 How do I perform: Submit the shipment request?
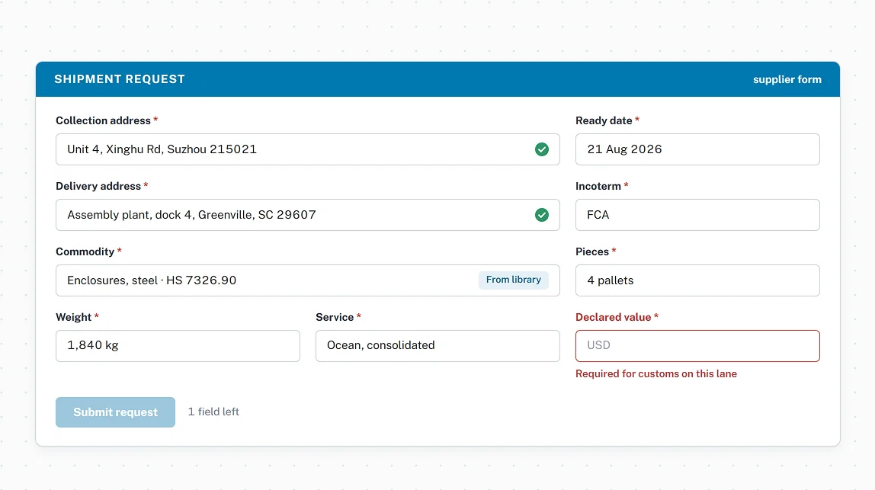[116, 412]
